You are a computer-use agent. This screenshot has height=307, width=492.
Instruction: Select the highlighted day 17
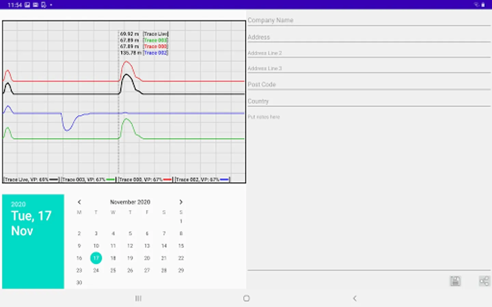96,258
